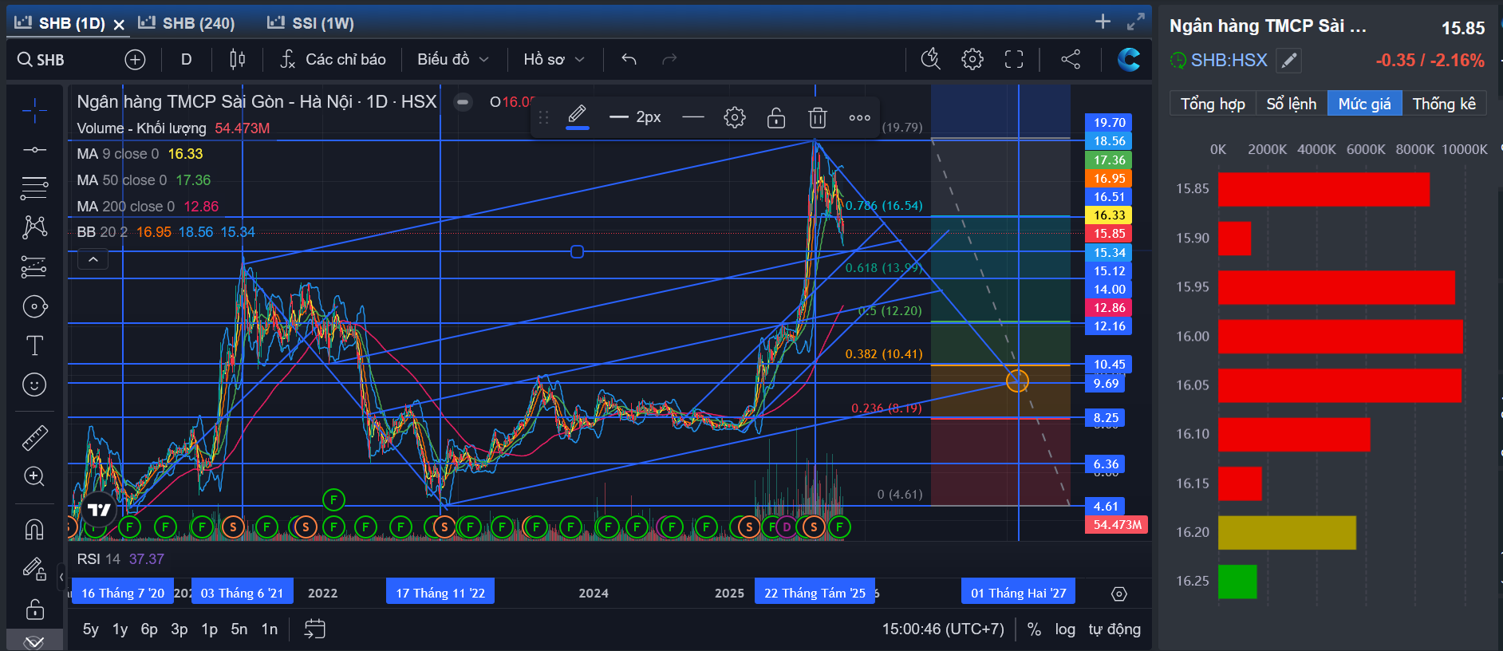Toggle auto scale (tự động)
The image size is (1503, 651).
(1114, 629)
